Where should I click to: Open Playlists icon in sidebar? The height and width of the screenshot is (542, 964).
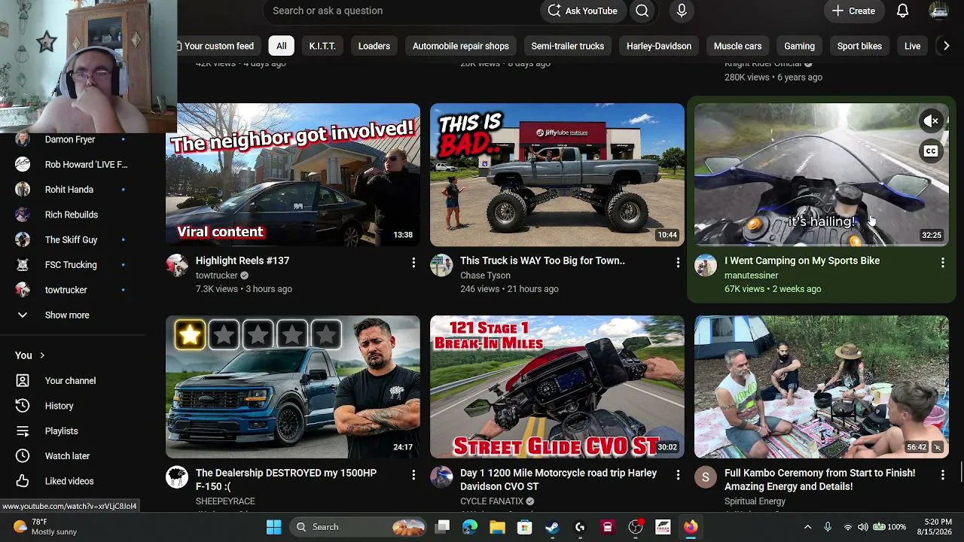click(x=23, y=431)
